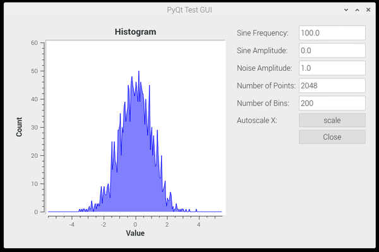Click the Number of Bins label
The width and height of the screenshot is (379, 252).
click(x=263, y=104)
